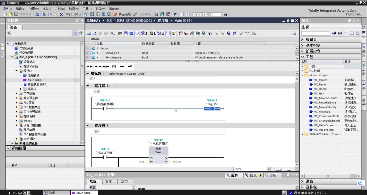This screenshot has height=195, width=367.
Task: Insert a normally closed contact
Action: click(x=98, y=66)
